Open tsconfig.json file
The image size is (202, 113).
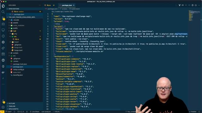tap(25, 75)
